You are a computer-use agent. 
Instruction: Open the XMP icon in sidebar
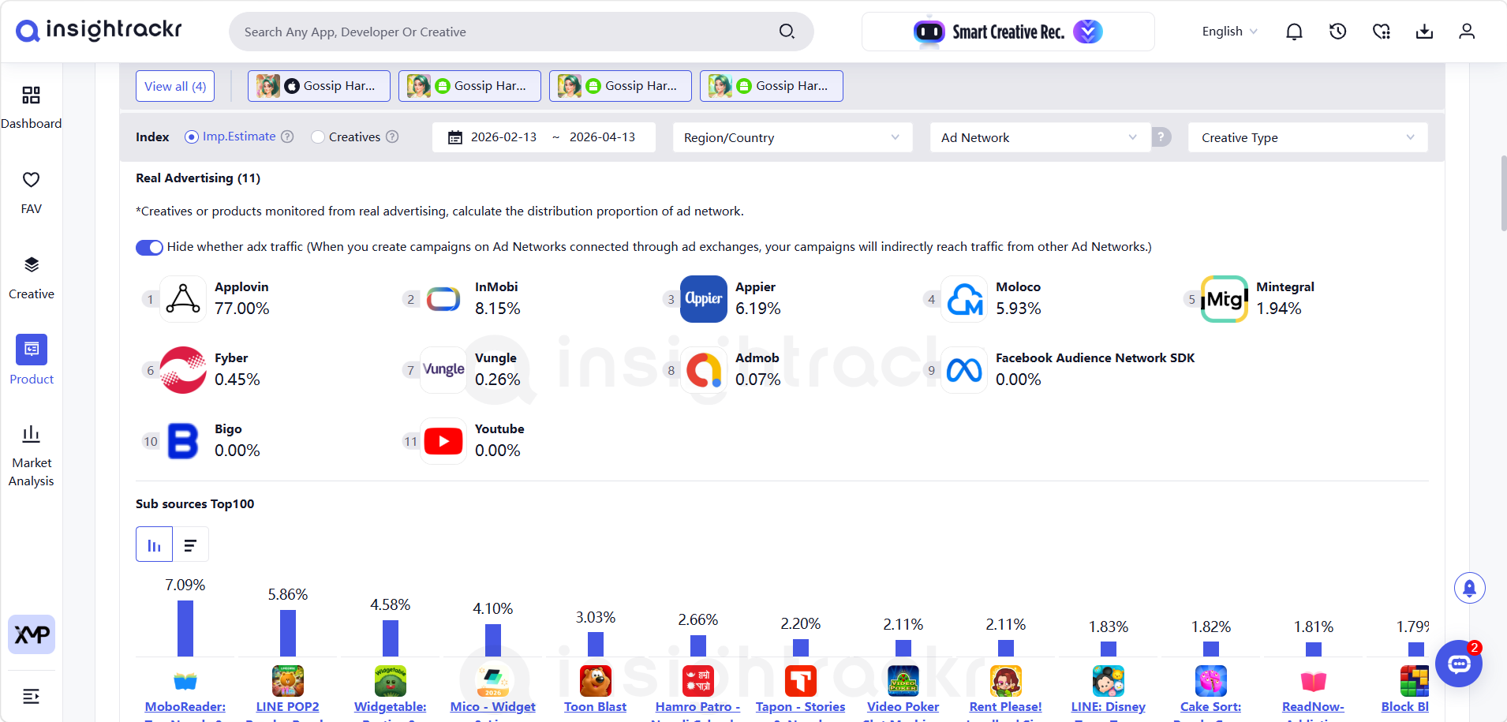coord(32,634)
